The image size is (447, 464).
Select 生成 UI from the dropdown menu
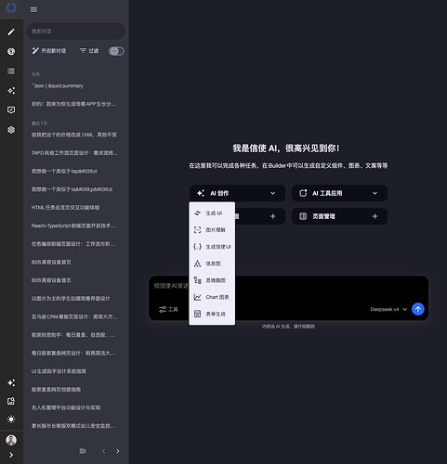(212, 213)
